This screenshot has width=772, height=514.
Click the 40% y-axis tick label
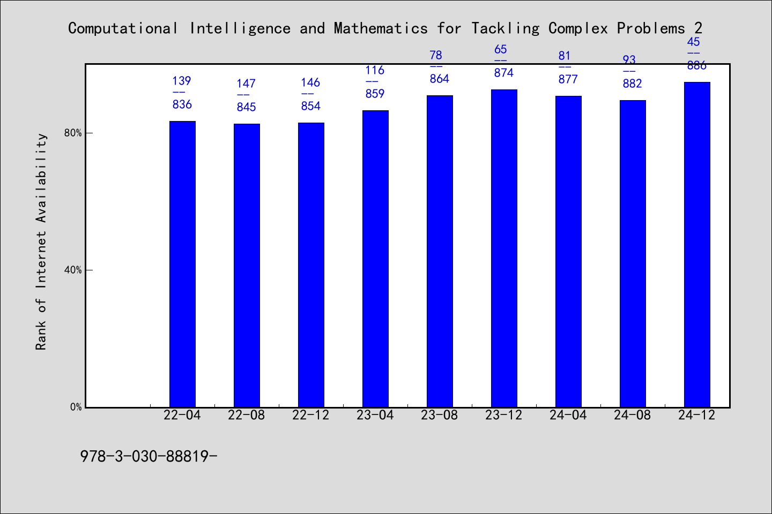(73, 270)
